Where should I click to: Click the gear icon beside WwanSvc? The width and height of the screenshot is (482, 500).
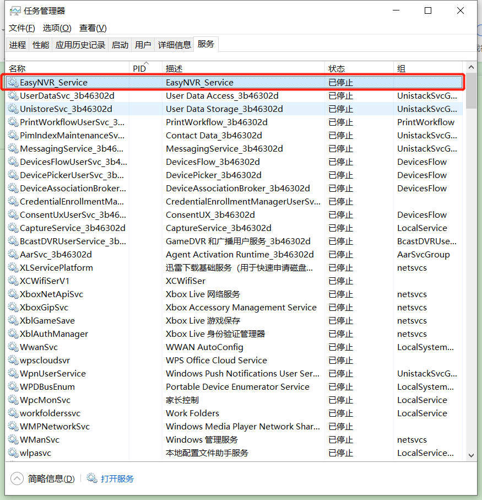point(13,347)
